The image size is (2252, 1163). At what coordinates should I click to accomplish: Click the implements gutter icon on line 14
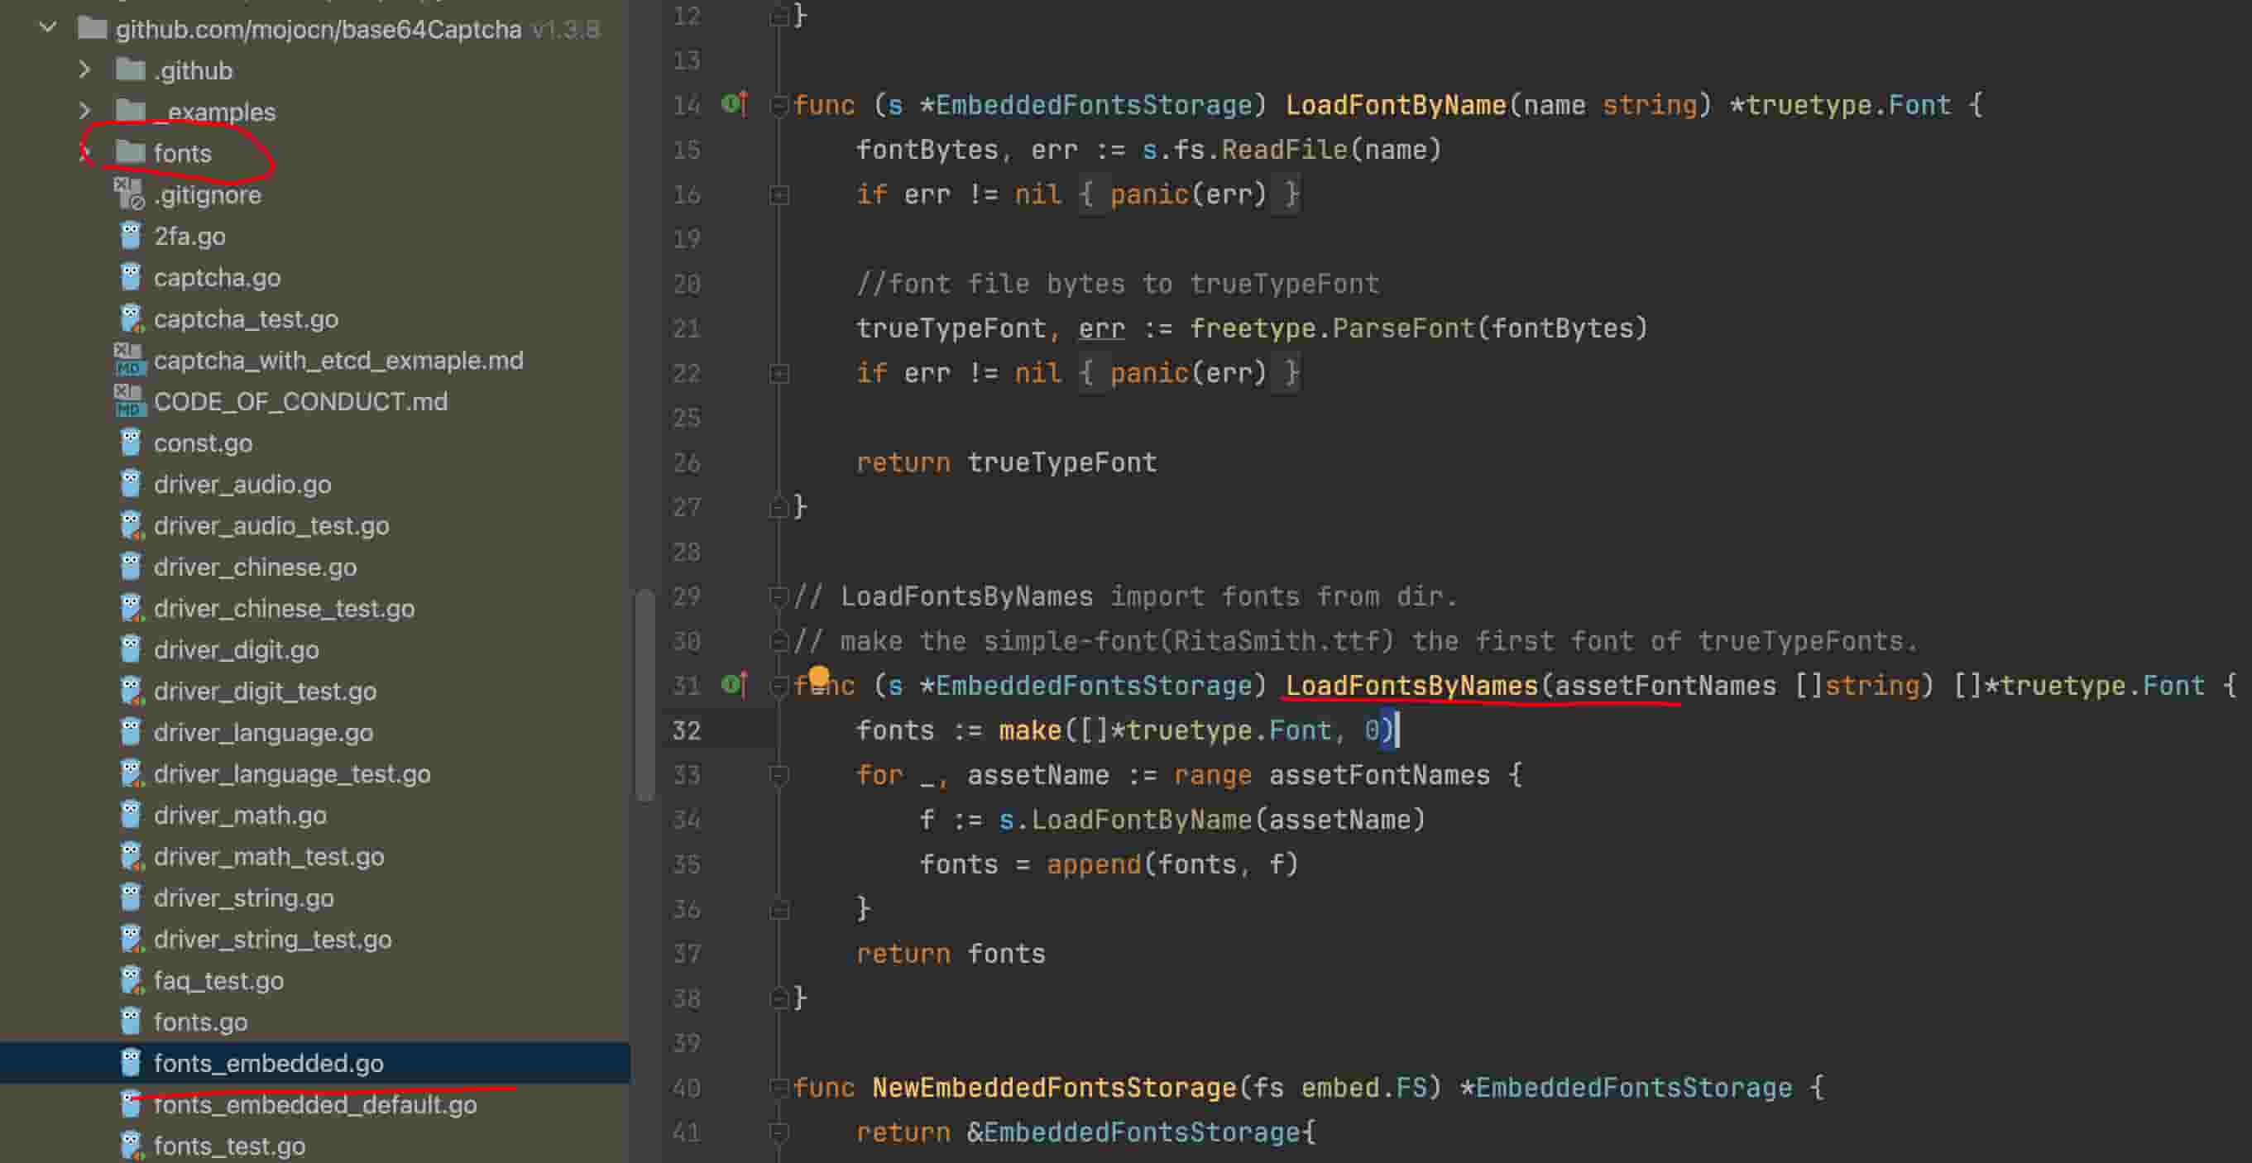734,104
